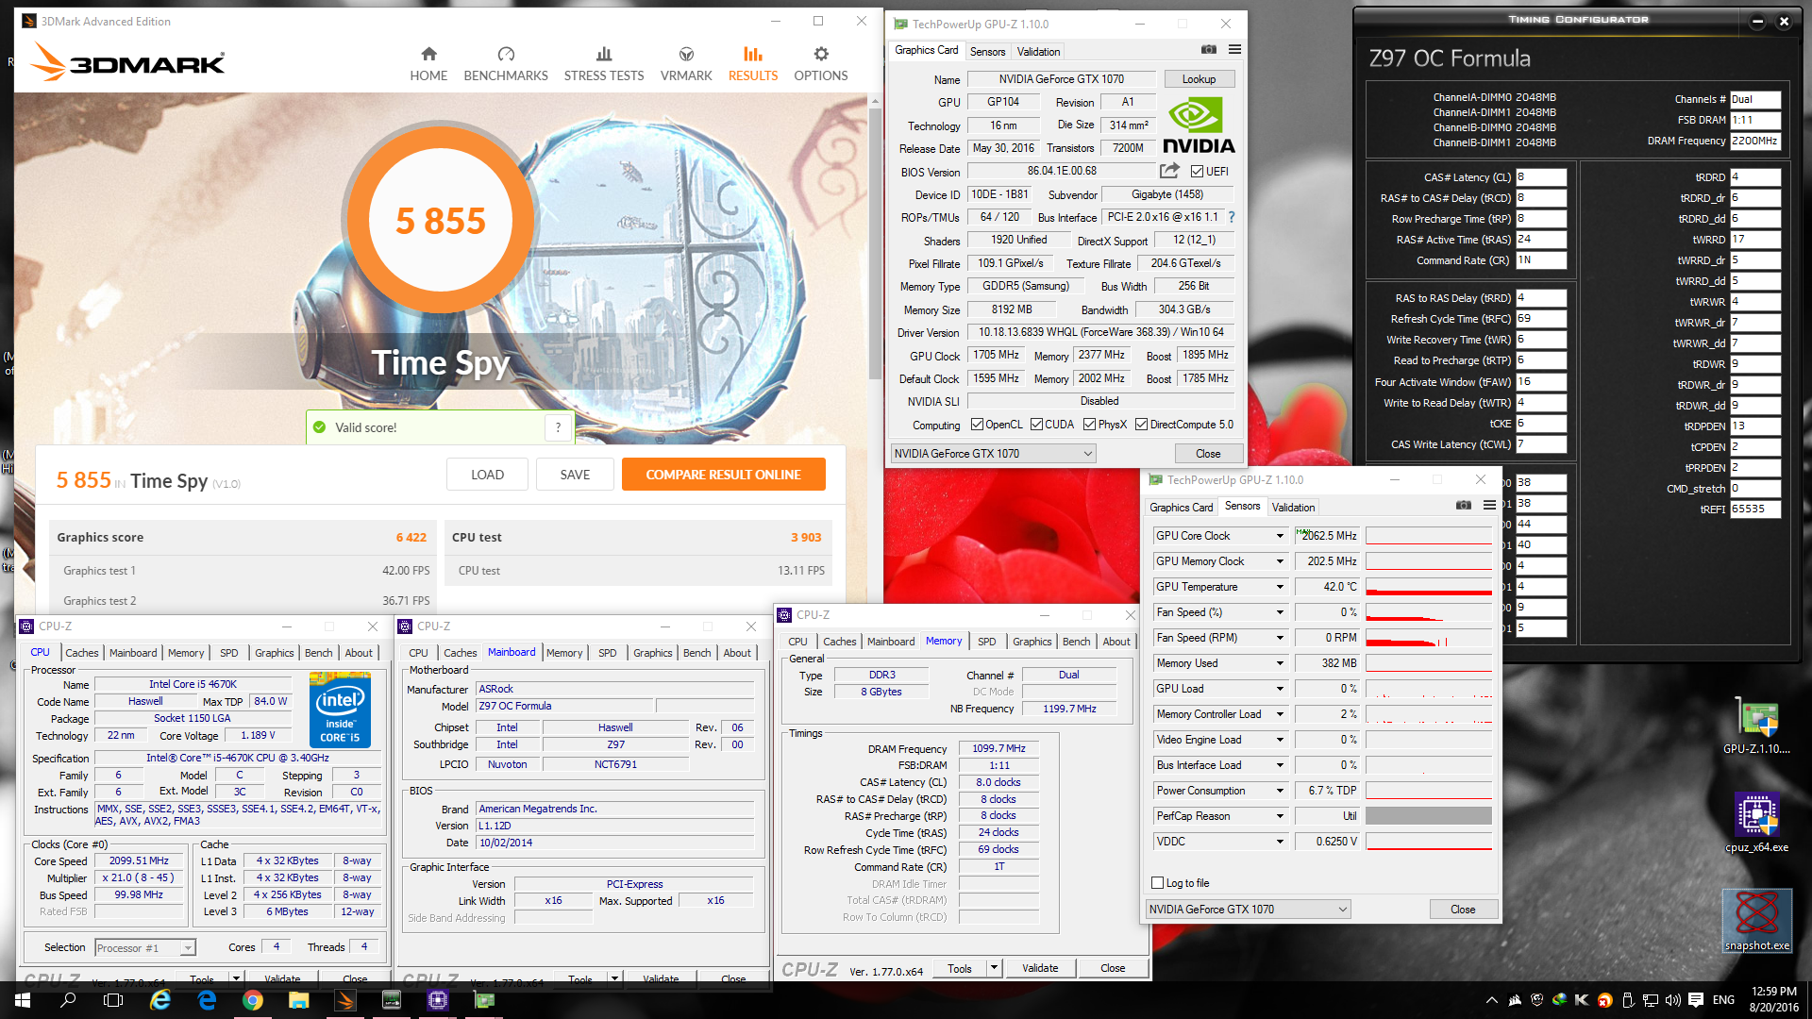Screen dimensions: 1812x1019
Task: Click CAS# Latency (CL) field in Timing Configurator
Action: point(1541,177)
